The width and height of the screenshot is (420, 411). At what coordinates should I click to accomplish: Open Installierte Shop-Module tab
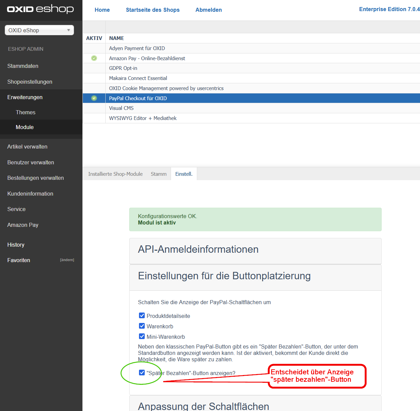pyautogui.click(x=115, y=174)
